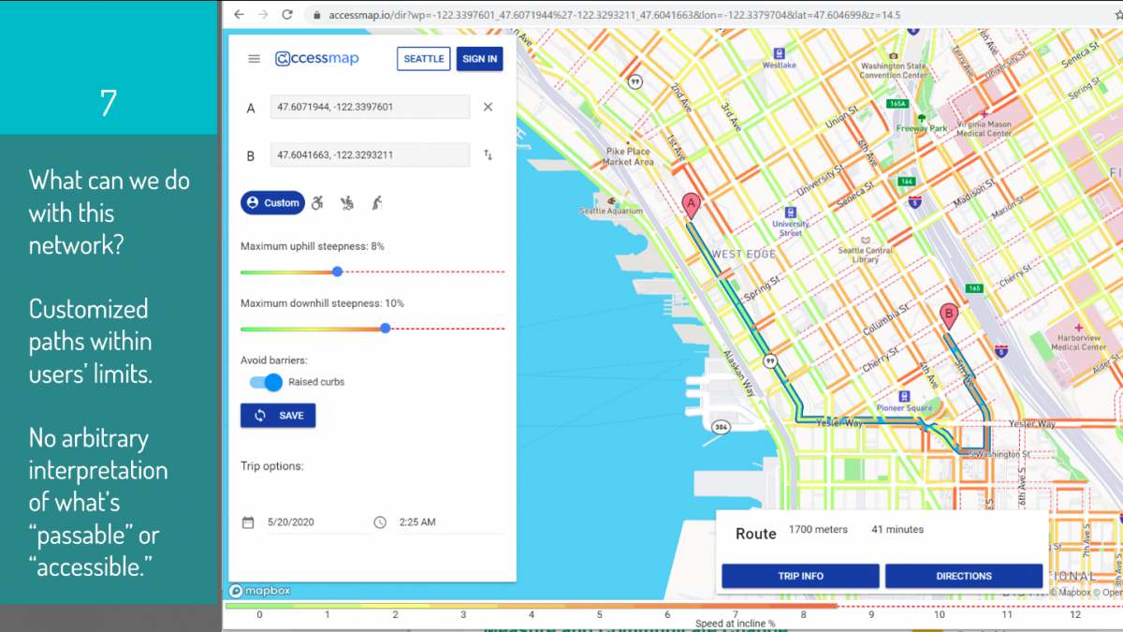This screenshot has height=632, width=1123.
Task: Select the powered wheelchair profile icon
Action: pos(346,202)
